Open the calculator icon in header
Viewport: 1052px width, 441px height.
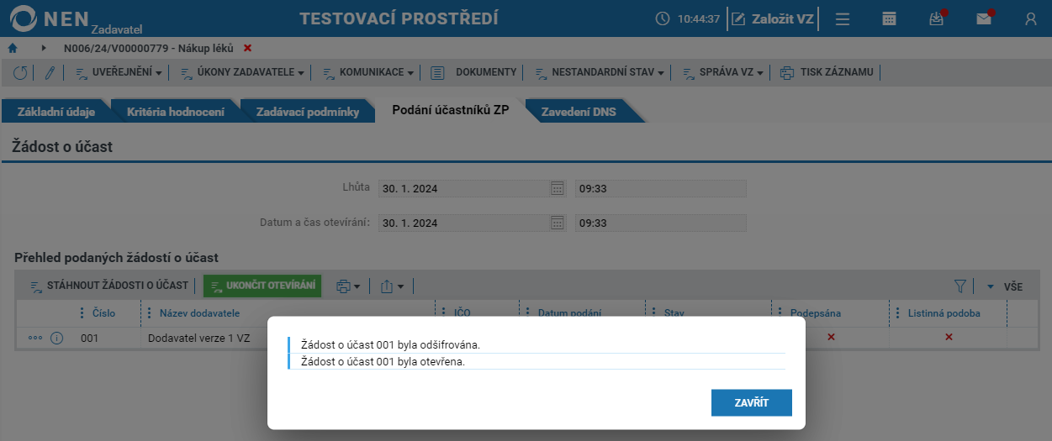[x=889, y=18]
